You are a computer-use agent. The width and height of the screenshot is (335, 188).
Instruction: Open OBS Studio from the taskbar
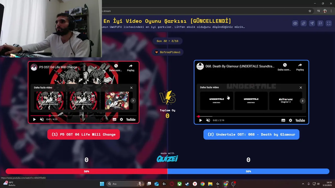click(x=233, y=184)
